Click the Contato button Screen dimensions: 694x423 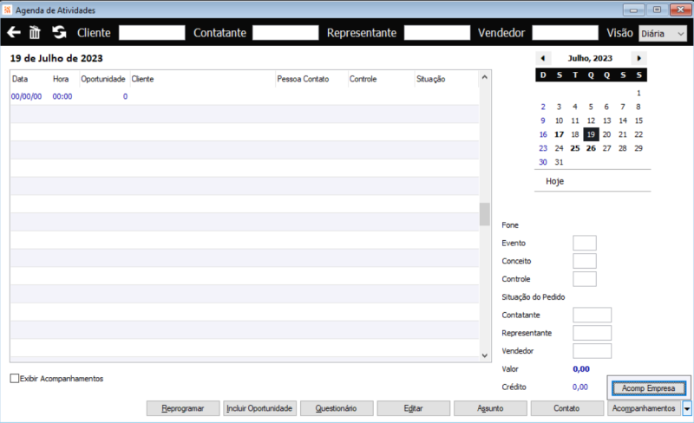coord(567,408)
